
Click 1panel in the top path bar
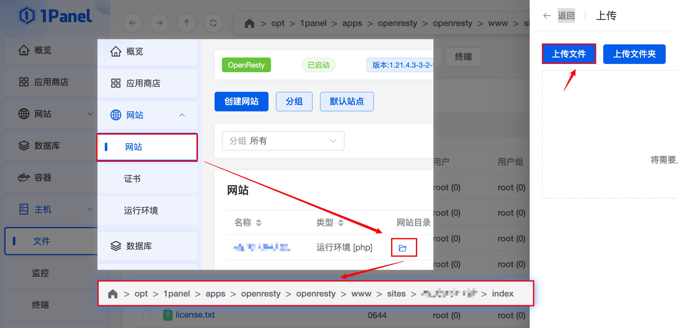[x=313, y=23]
